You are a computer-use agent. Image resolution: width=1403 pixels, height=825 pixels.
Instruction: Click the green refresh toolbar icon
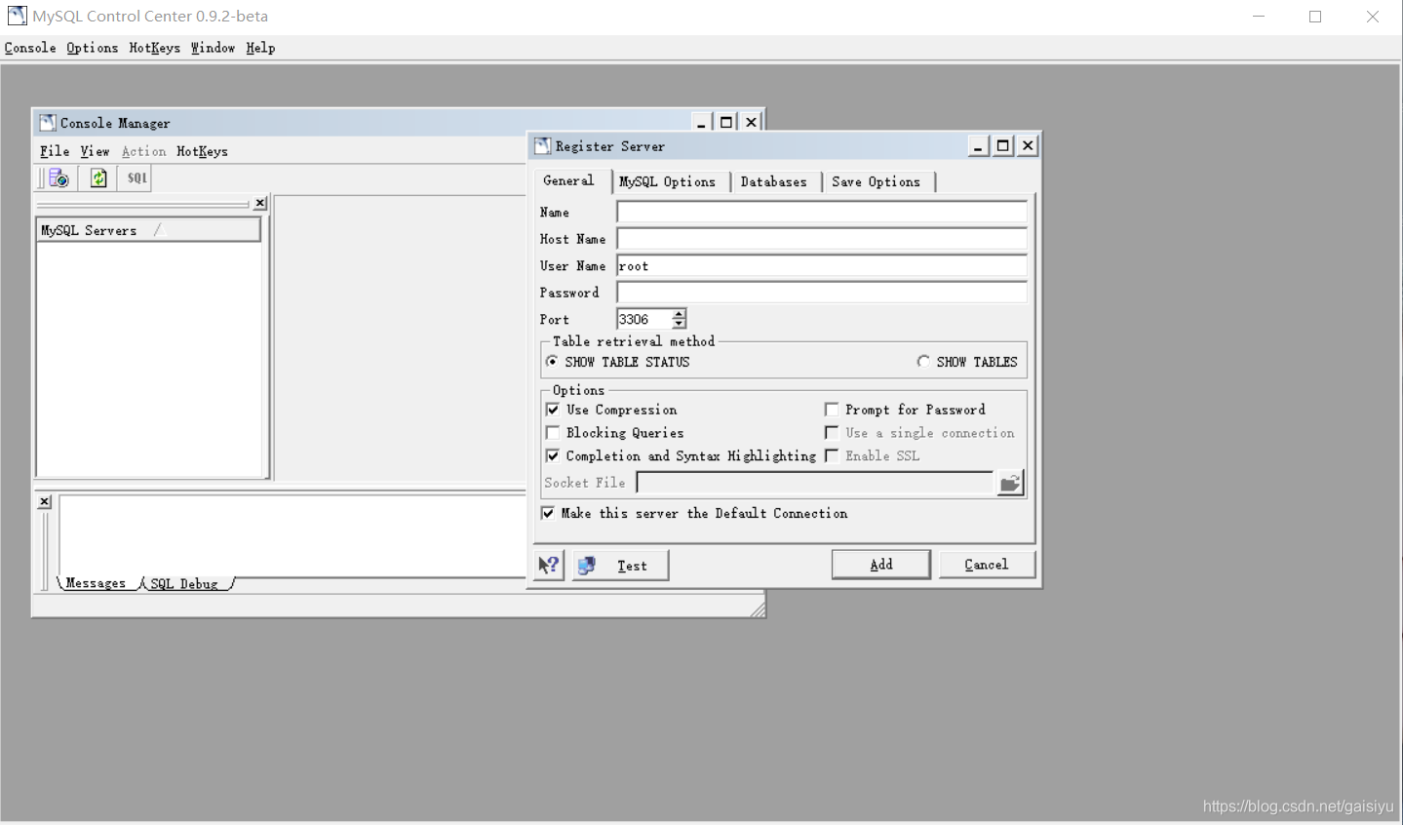tap(98, 177)
